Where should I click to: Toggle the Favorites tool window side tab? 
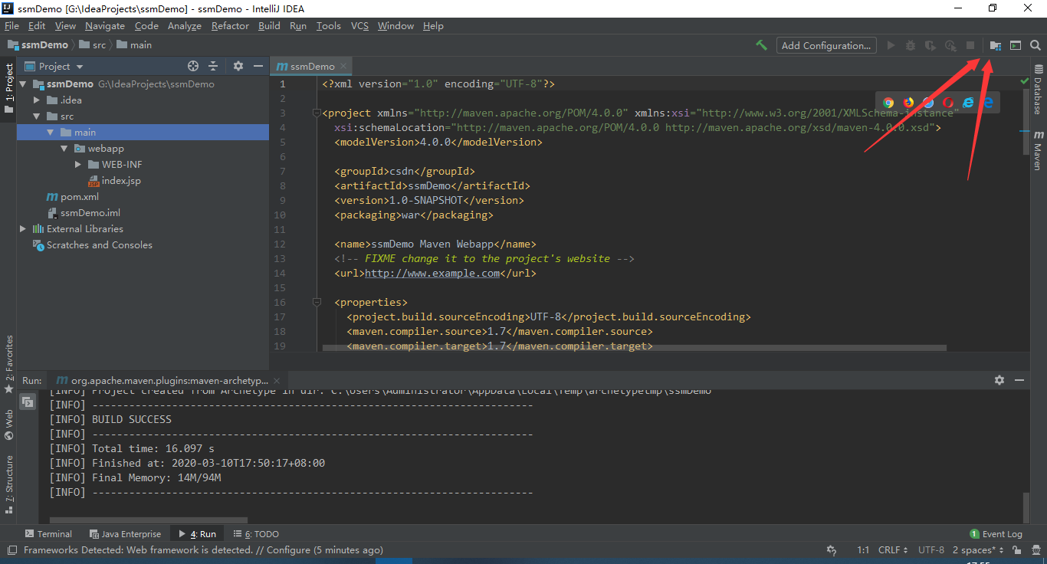click(x=8, y=364)
